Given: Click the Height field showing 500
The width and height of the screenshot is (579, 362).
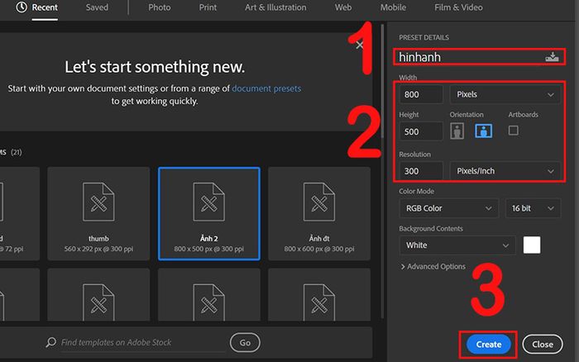Looking at the screenshot, I should click(x=421, y=131).
